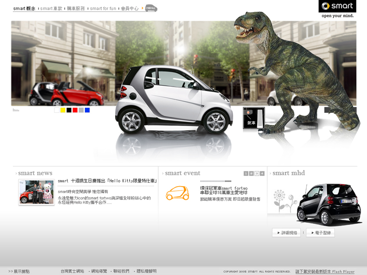Open the 環保冠軍車smart fortwo event headline
The image size is (367, 275).
point(224,190)
